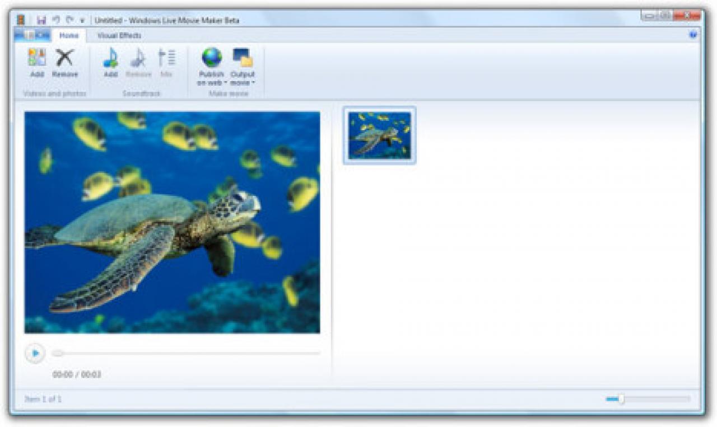Expand the quick access toolbar customize arrow
This screenshot has width=717, height=427.
click(x=82, y=21)
